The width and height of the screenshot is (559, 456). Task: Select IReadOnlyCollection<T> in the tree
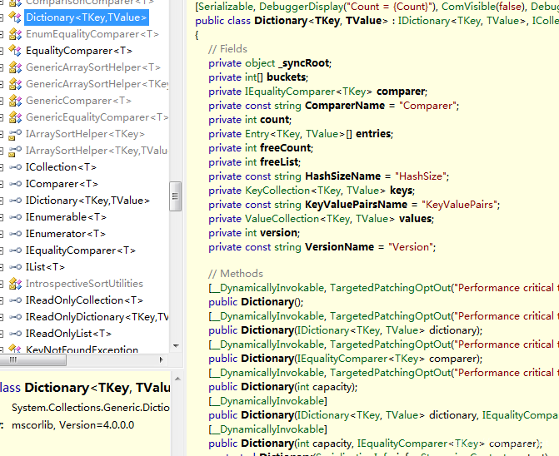(x=84, y=300)
